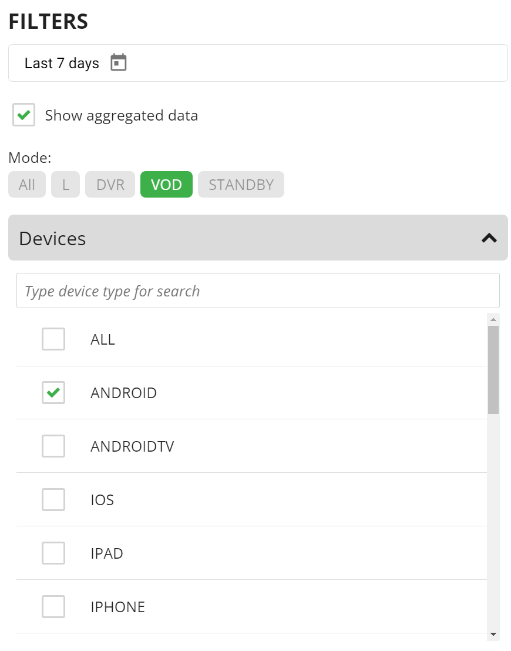Collapse Devices section with chevron arrow

click(489, 238)
